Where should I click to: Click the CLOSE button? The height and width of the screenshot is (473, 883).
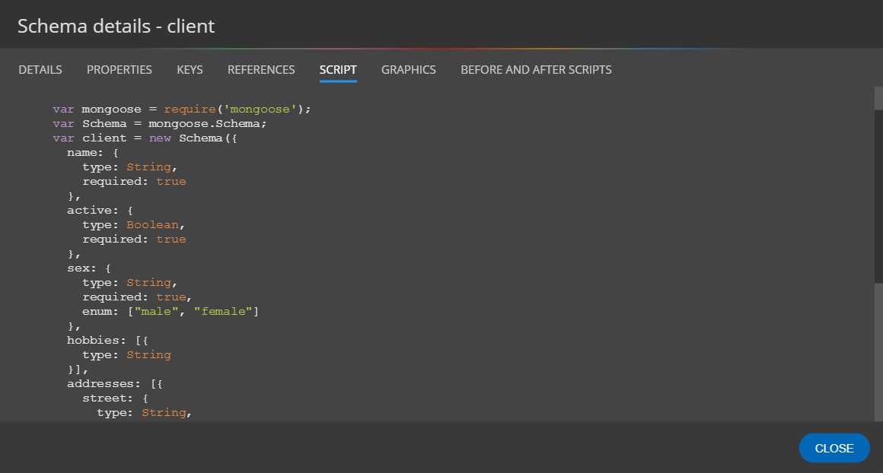834,448
